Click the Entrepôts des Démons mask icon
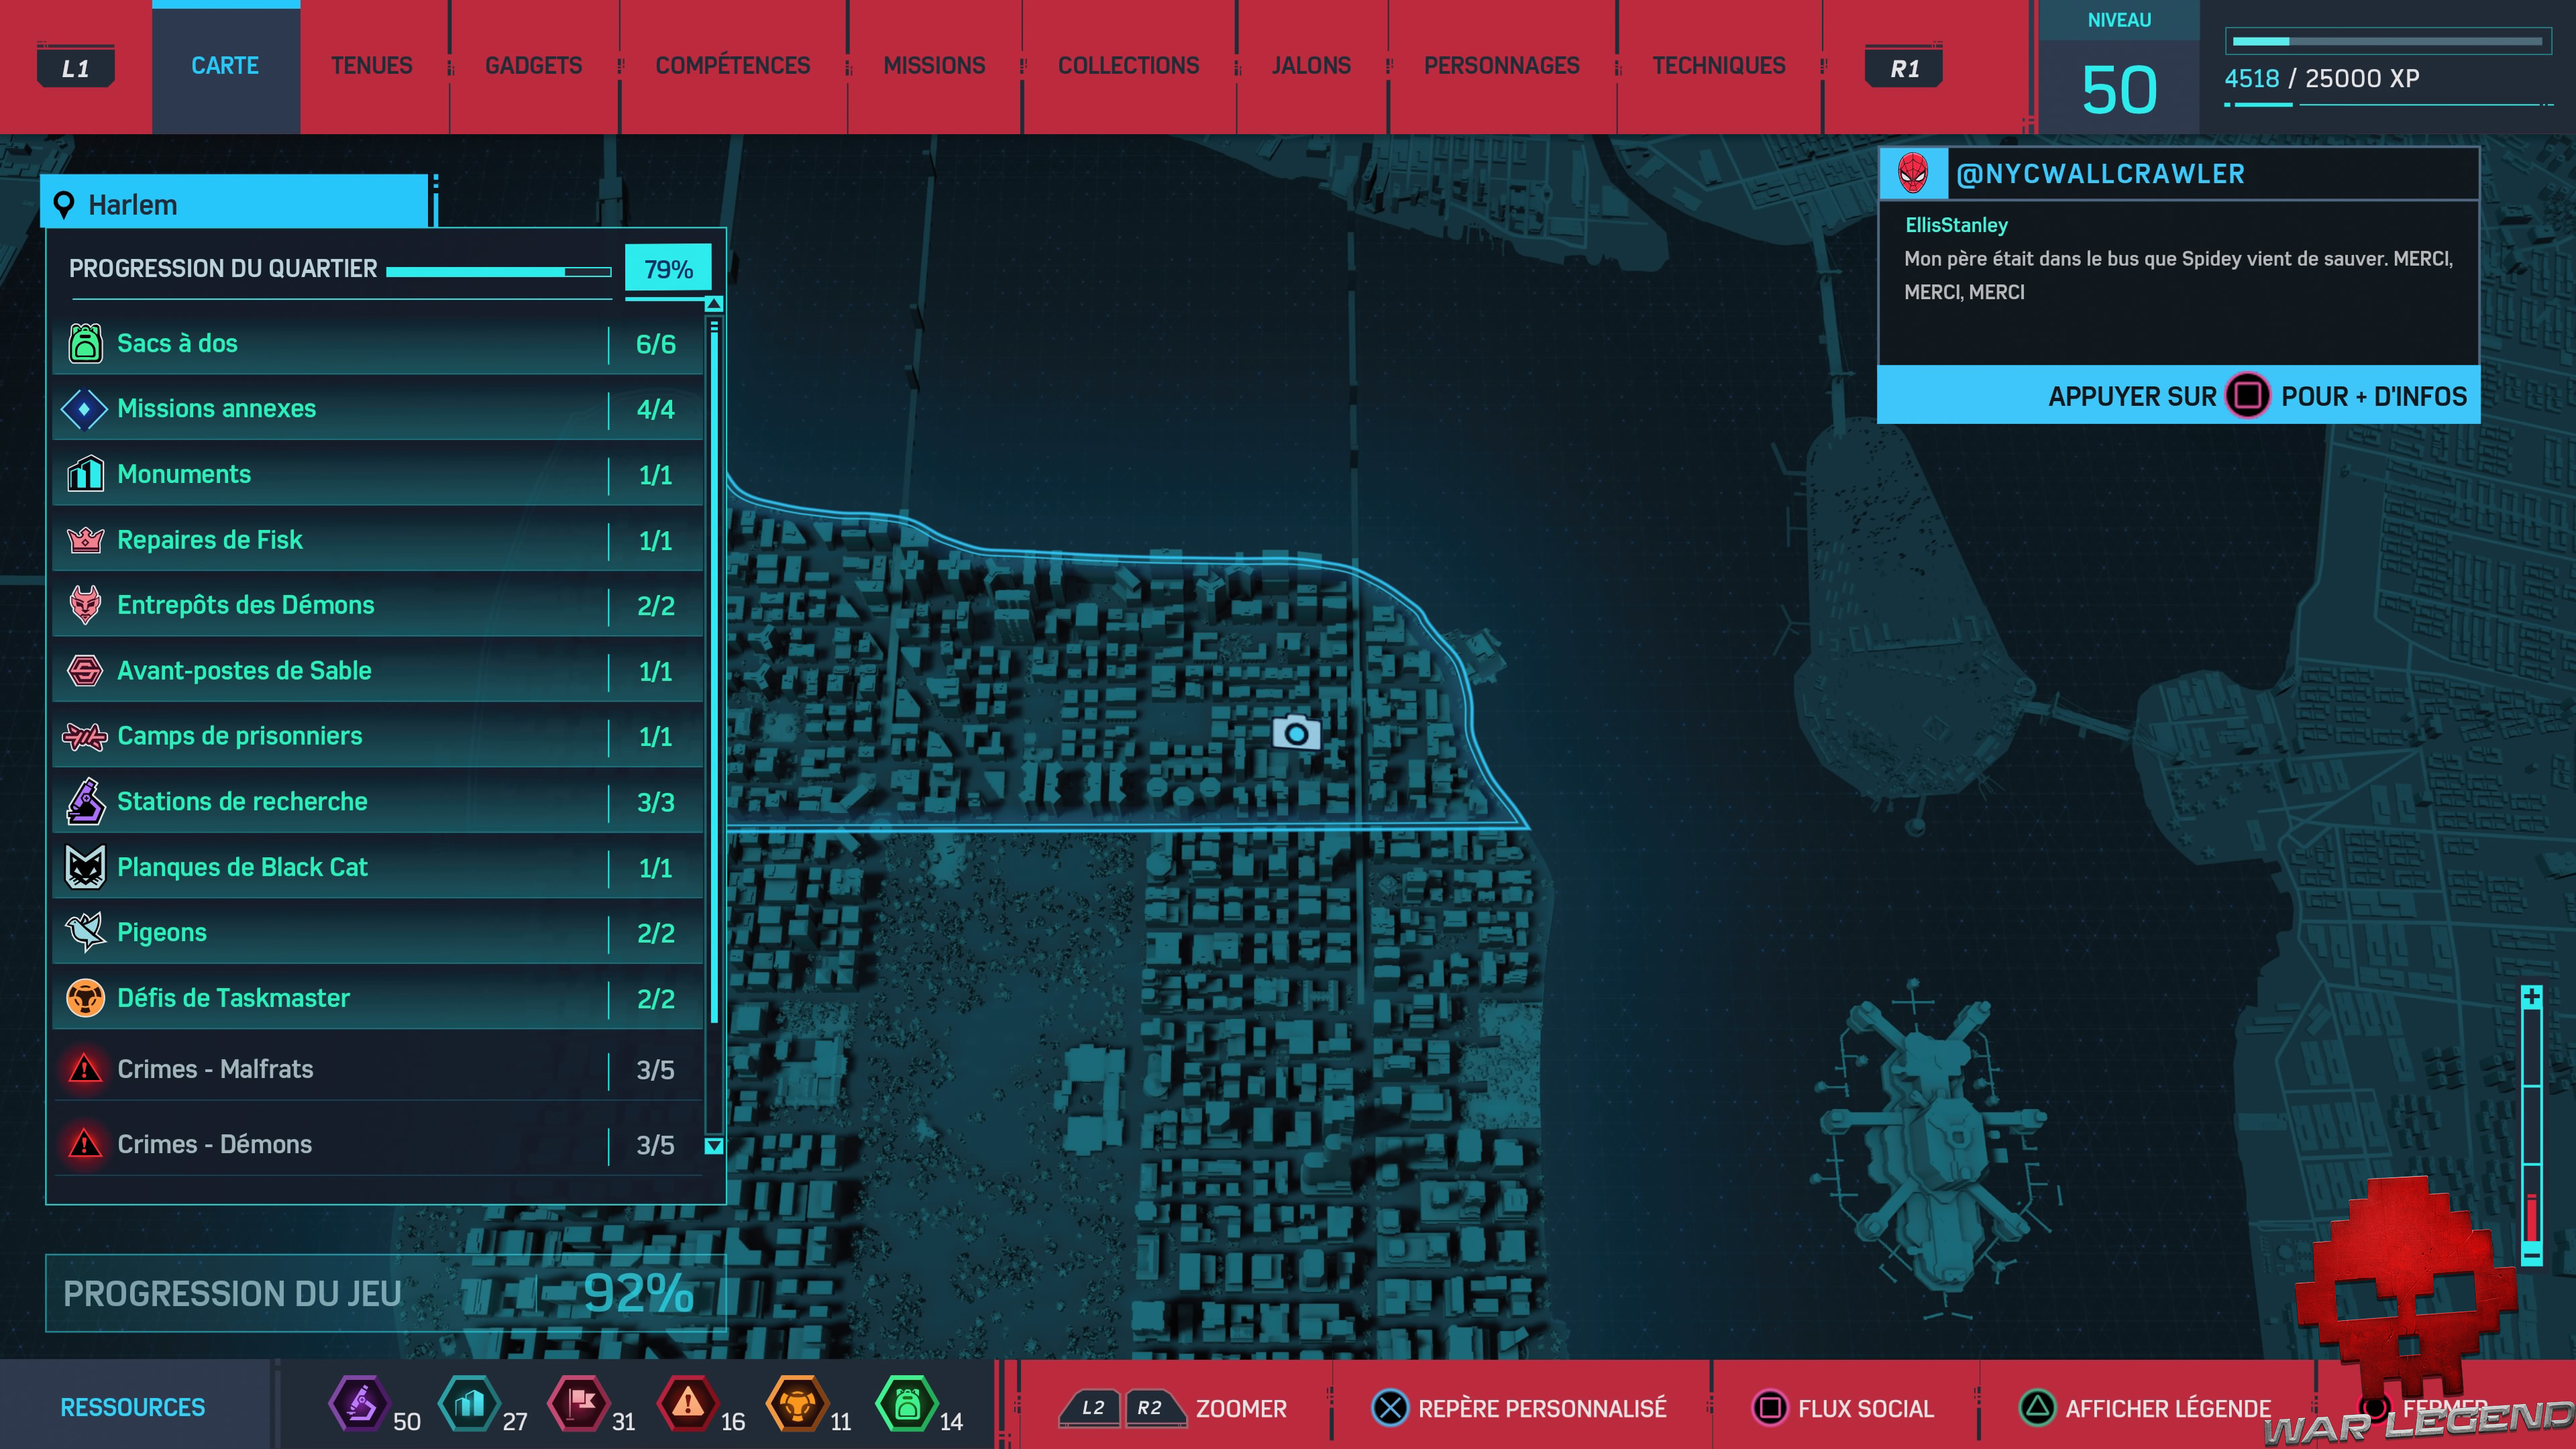Screen dimensions: 2576x1449 (x=85, y=605)
